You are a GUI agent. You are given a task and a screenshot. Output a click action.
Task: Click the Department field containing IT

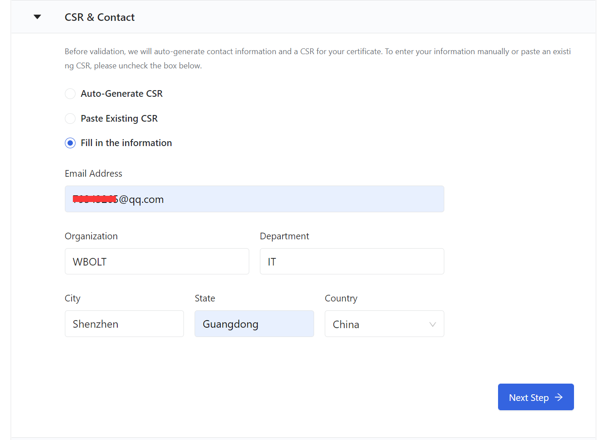pos(351,262)
